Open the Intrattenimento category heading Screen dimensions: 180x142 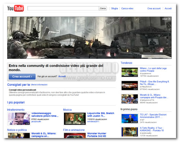pos(16,110)
